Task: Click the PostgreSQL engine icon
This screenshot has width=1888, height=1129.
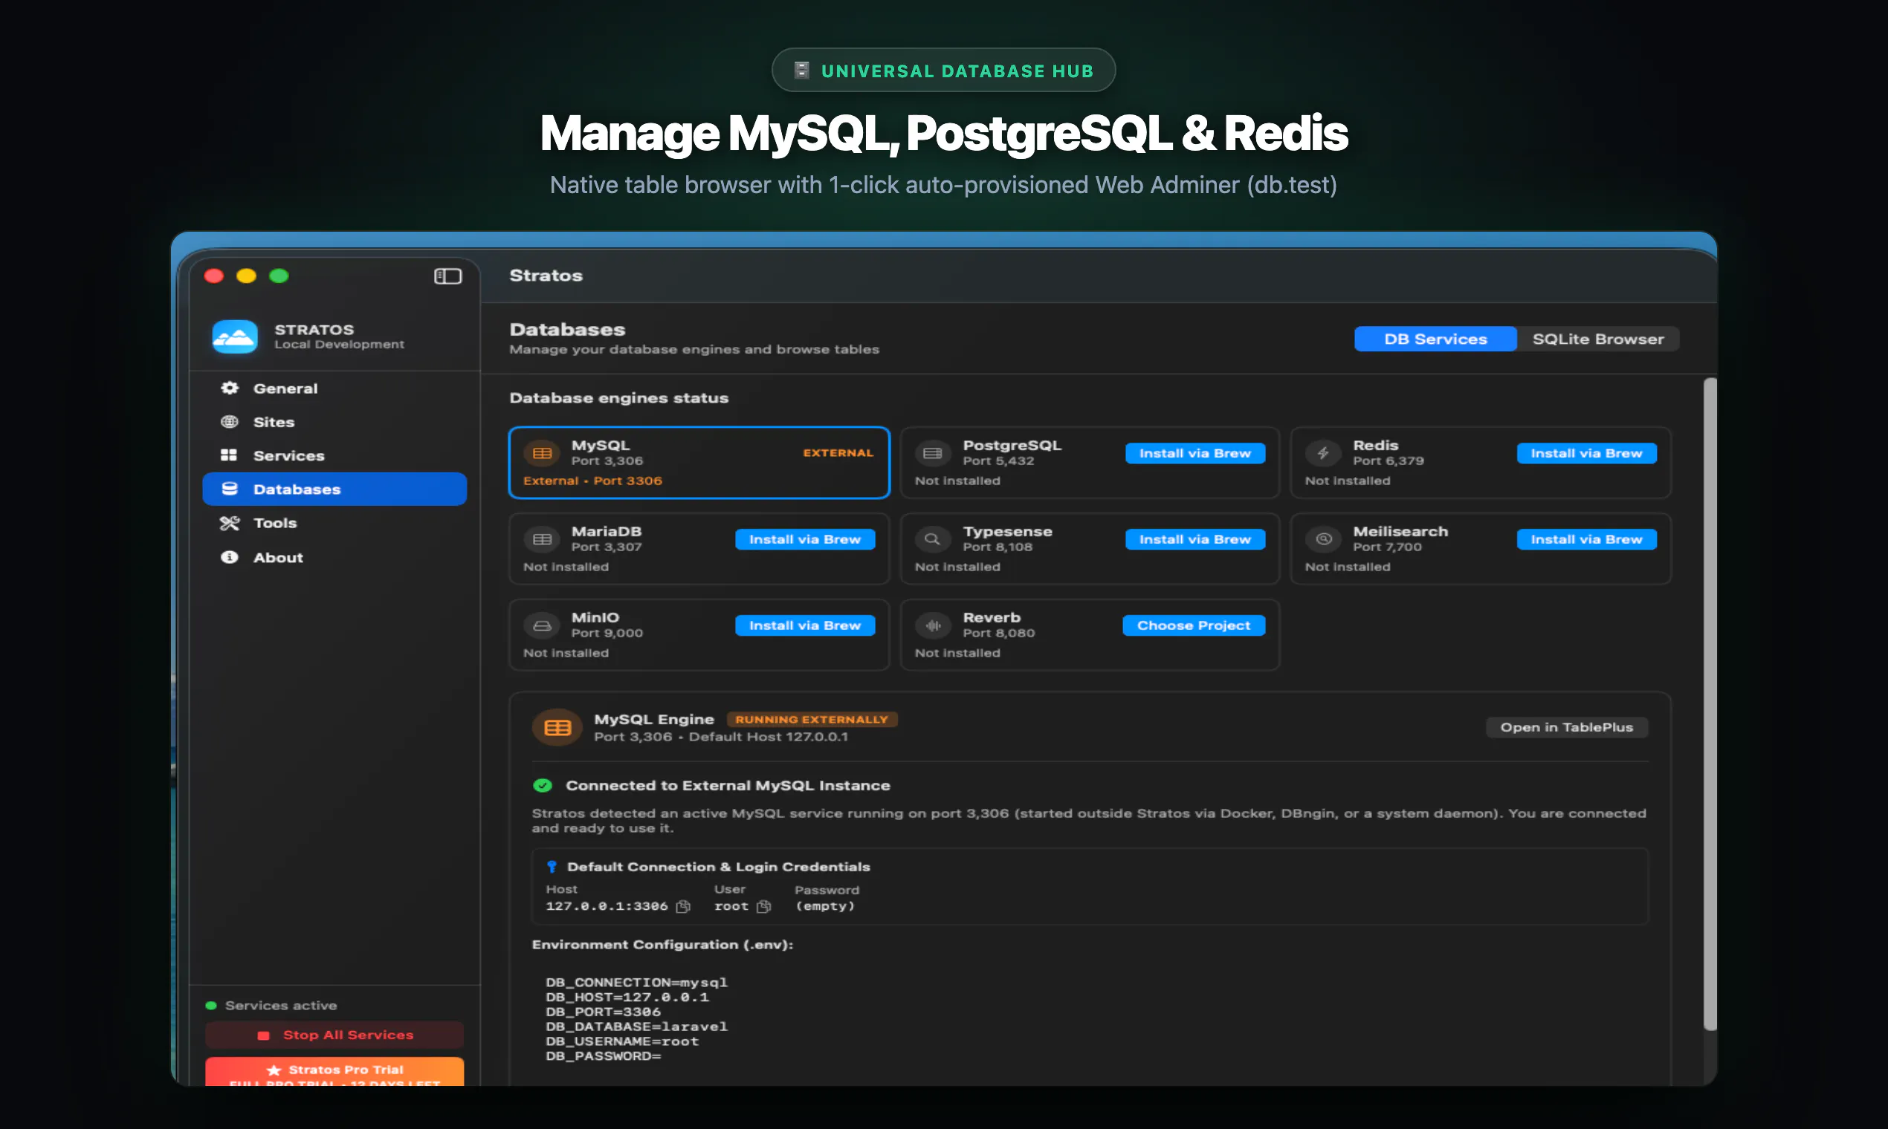Action: (x=933, y=453)
